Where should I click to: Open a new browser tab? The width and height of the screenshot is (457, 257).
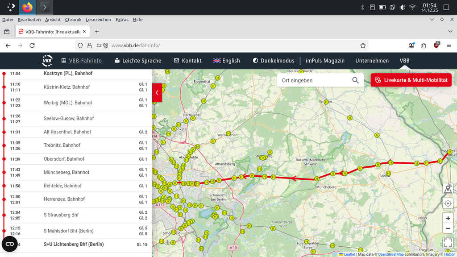pos(97,32)
